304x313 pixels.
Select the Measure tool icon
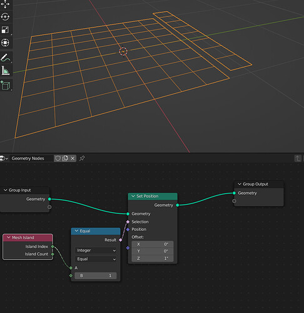pos(5,71)
